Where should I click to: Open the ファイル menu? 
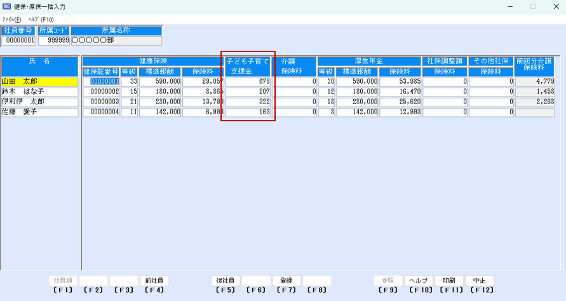[x=11, y=20]
